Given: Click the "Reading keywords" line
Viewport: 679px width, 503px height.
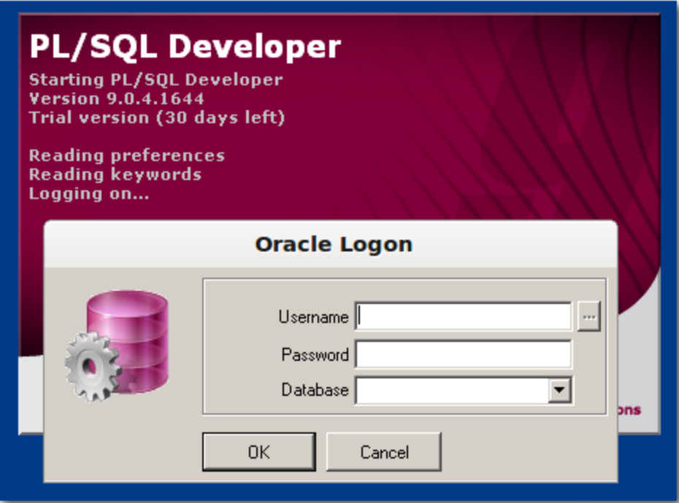Looking at the screenshot, I should (x=115, y=175).
